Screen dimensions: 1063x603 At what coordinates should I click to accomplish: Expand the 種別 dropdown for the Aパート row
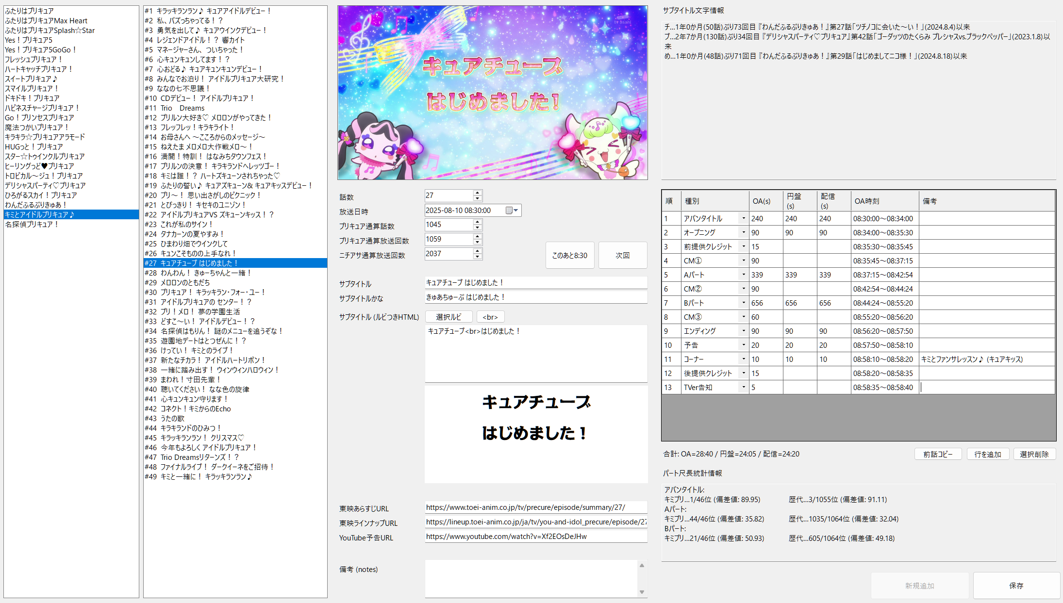click(x=743, y=275)
